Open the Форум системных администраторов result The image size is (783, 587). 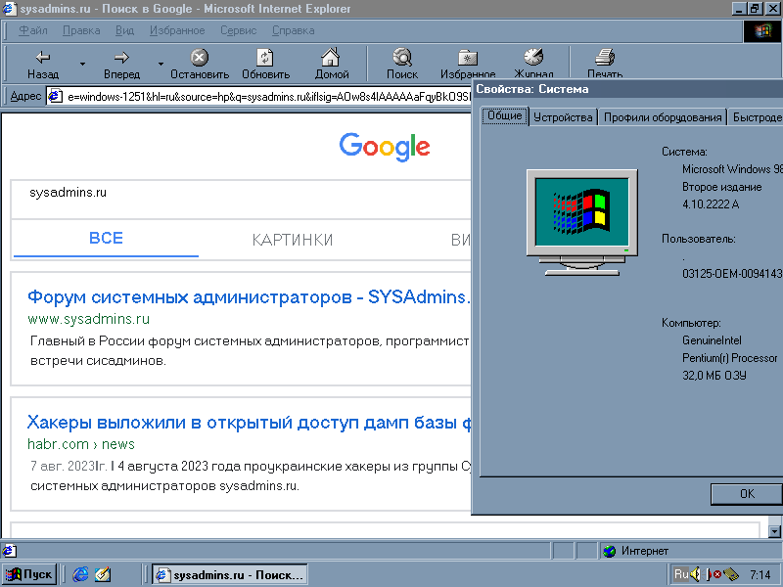[x=249, y=297]
